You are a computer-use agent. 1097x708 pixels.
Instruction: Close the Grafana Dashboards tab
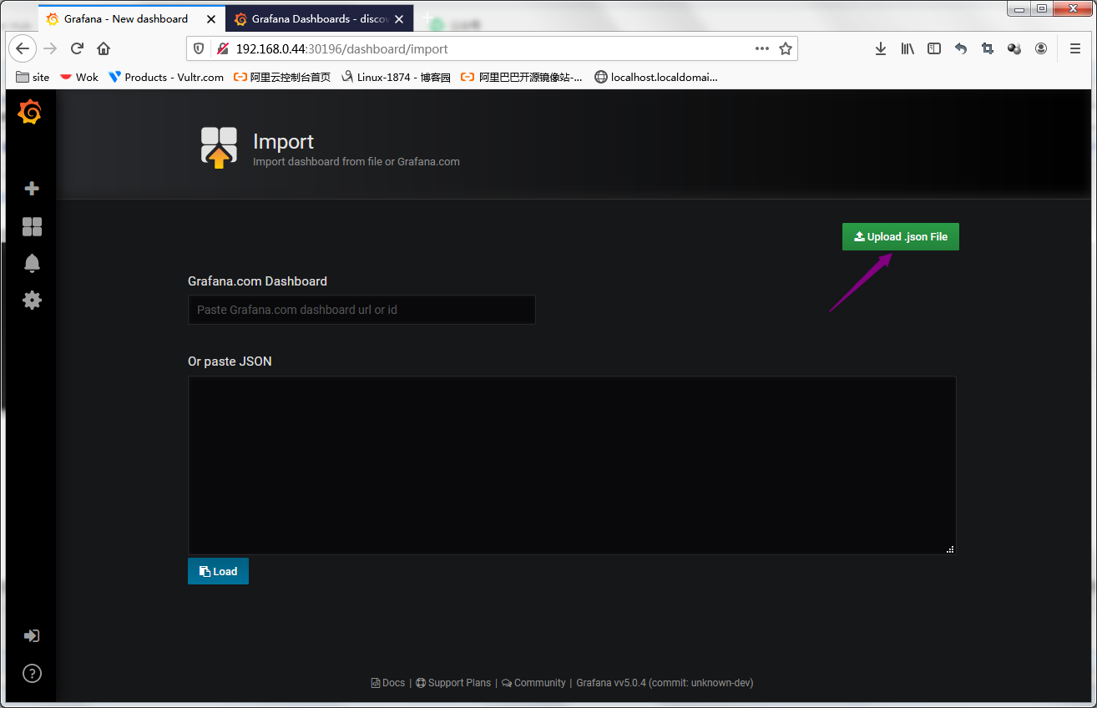coord(399,18)
